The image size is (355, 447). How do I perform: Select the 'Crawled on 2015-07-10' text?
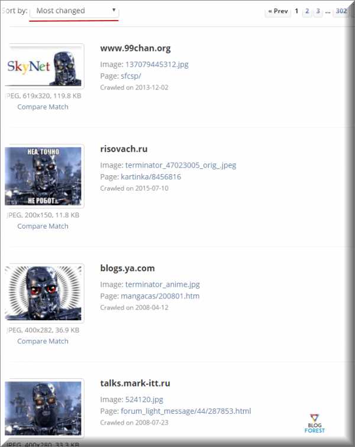click(134, 188)
